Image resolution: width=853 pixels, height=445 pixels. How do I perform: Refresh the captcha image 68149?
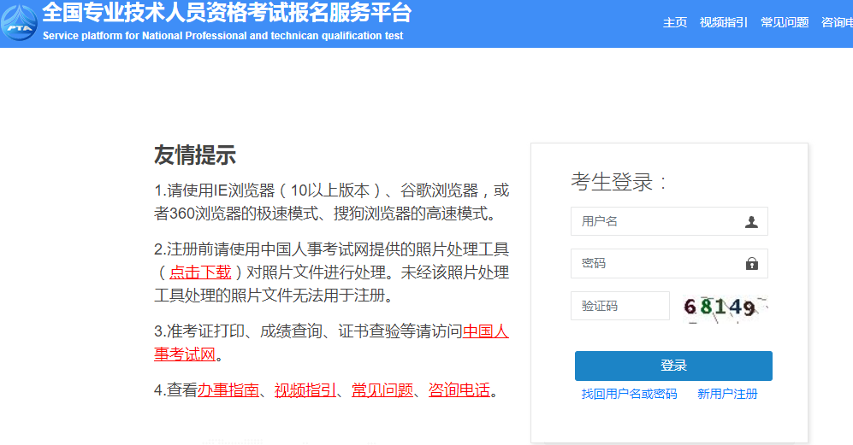[x=725, y=308]
